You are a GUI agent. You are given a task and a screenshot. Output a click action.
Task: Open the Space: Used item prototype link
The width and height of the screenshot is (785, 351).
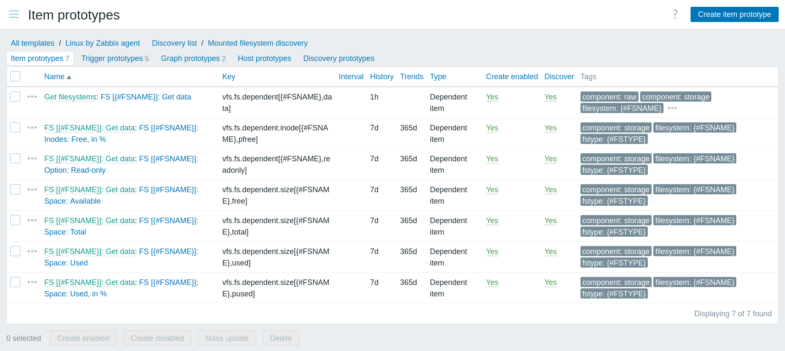pos(66,263)
